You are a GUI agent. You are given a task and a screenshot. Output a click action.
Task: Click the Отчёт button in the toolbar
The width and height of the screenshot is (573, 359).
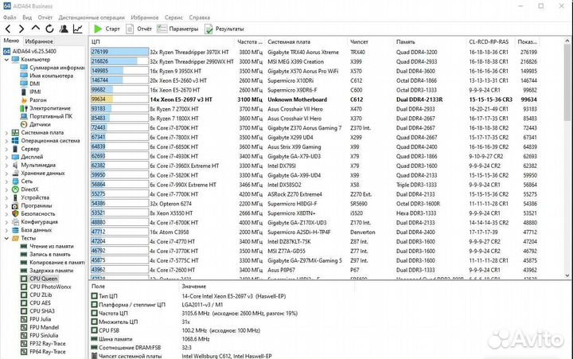click(x=138, y=29)
